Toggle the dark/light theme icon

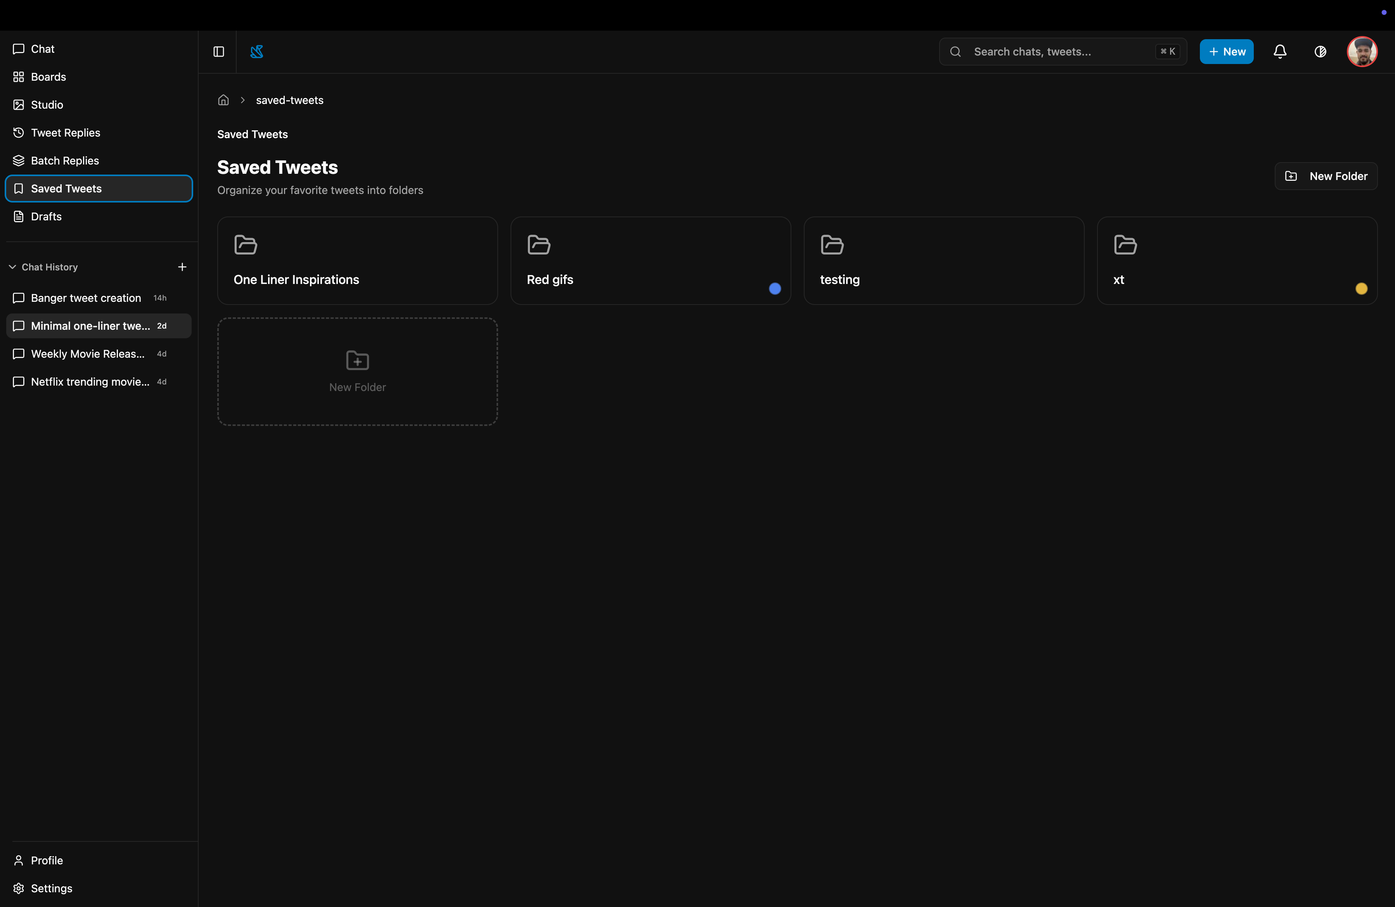tap(1320, 52)
